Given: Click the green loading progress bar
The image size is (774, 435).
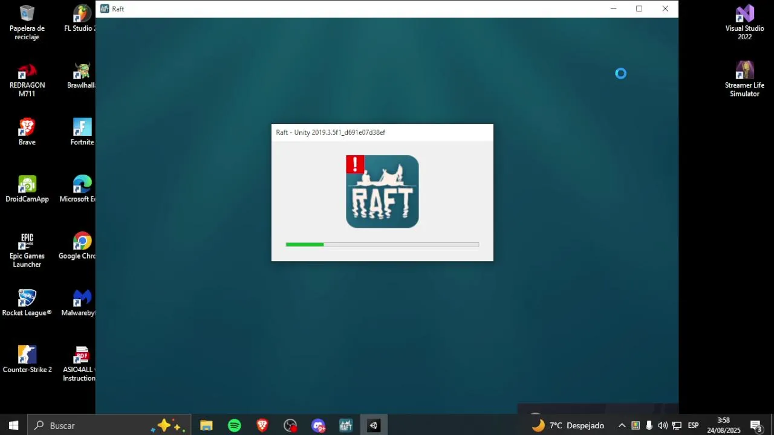Looking at the screenshot, I should point(382,244).
